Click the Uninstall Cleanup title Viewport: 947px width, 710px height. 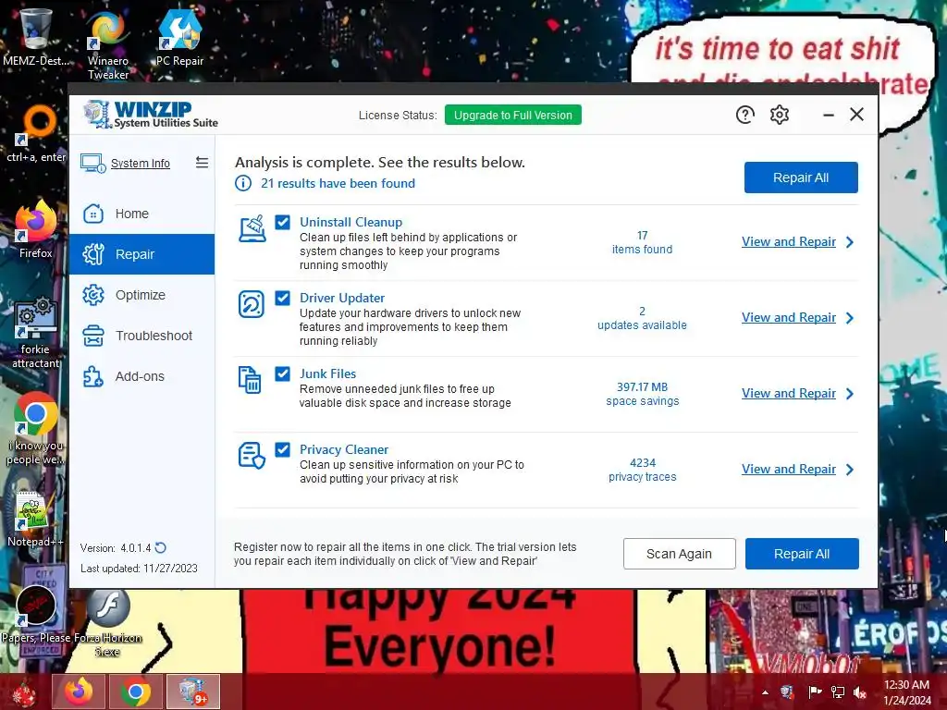coord(351,222)
